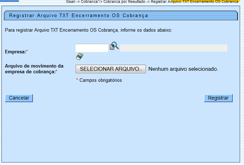
Task: Select the text 'Nenhum arquivo selecionado.'
Action: point(183,69)
